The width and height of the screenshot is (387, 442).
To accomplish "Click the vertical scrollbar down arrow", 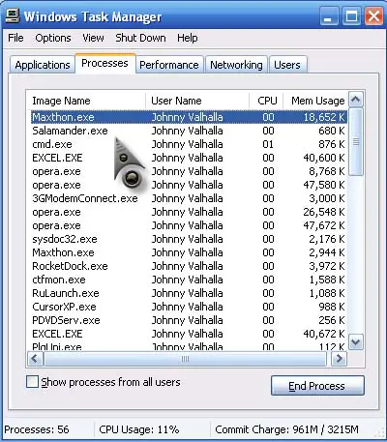I will (x=356, y=341).
